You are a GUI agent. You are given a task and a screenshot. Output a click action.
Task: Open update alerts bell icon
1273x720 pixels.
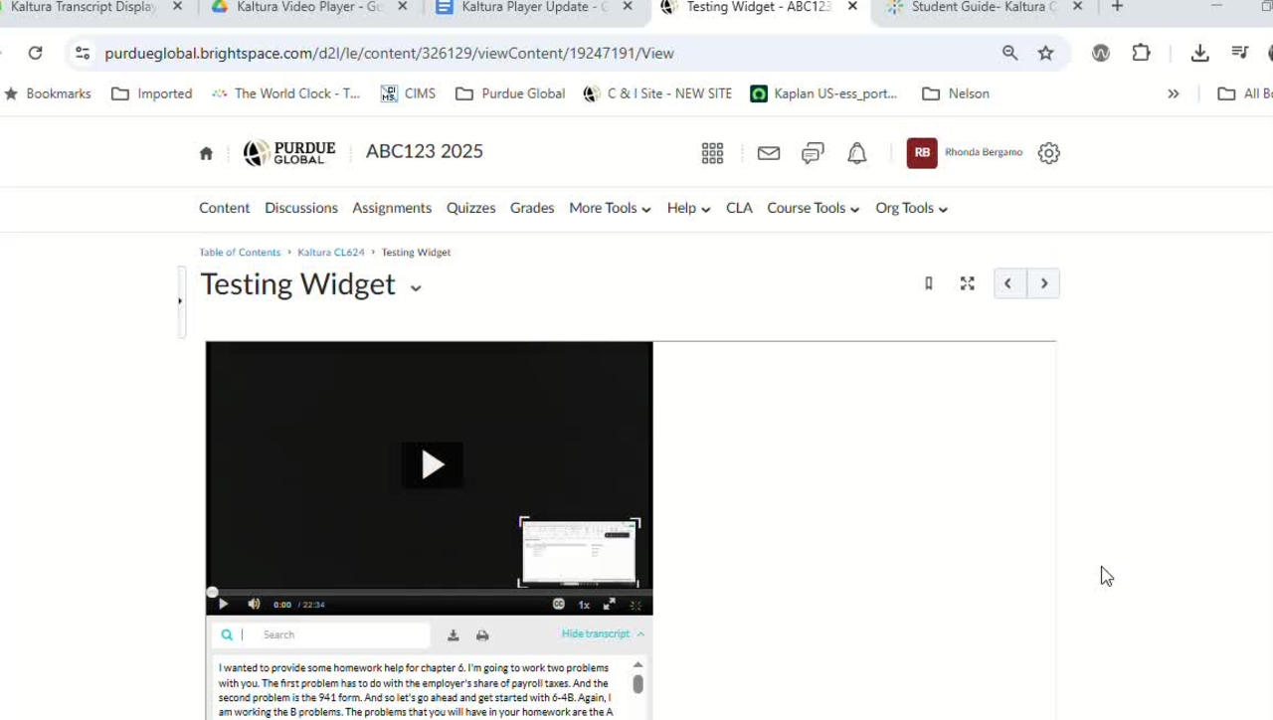coord(856,153)
